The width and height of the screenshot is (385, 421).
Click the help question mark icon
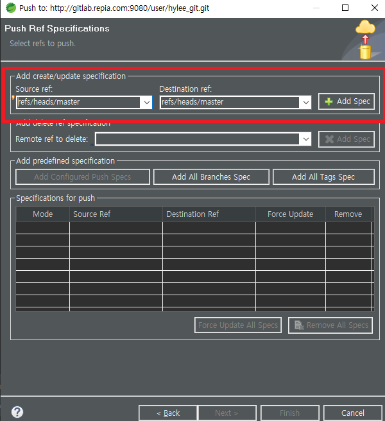pyautogui.click(x=17, y=412)
